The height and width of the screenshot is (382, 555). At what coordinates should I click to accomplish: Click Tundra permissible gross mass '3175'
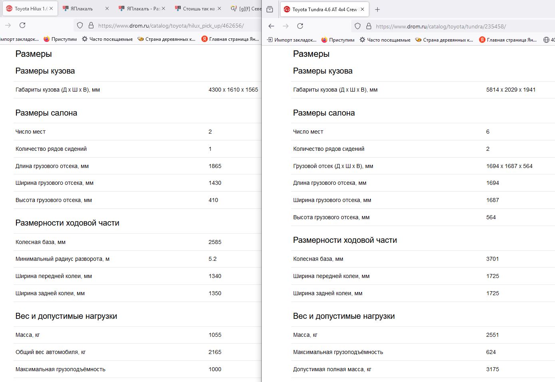(493, 369)
